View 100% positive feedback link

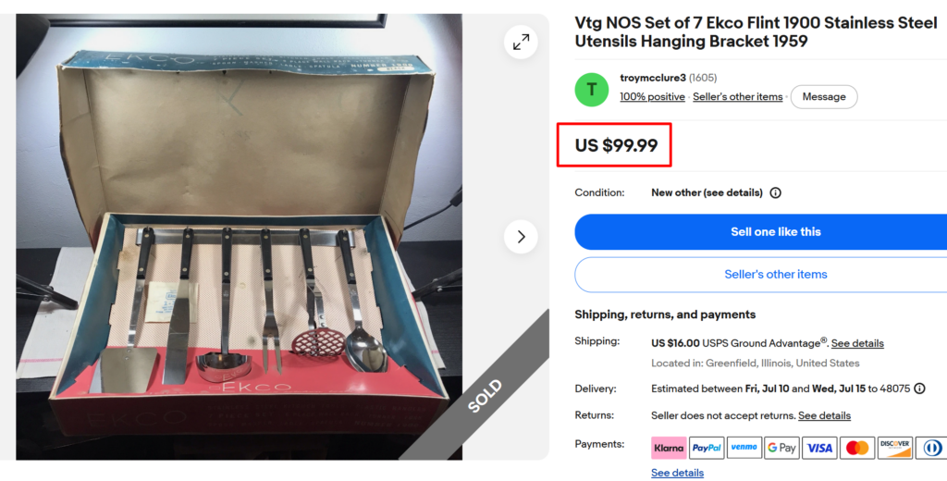pos(652,97)
